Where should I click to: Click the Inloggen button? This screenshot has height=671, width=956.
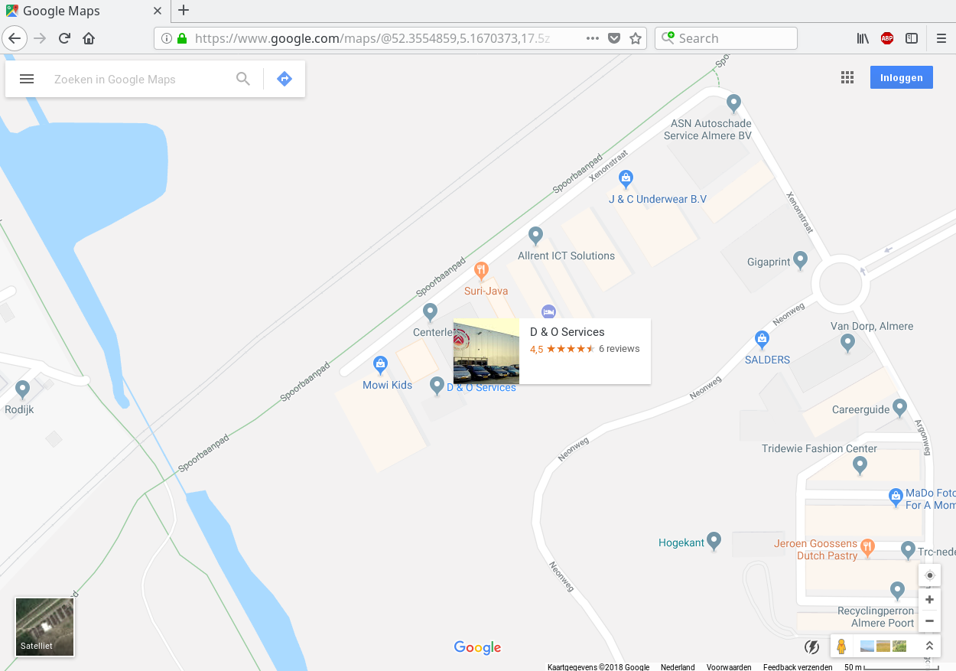coord(902,77)
